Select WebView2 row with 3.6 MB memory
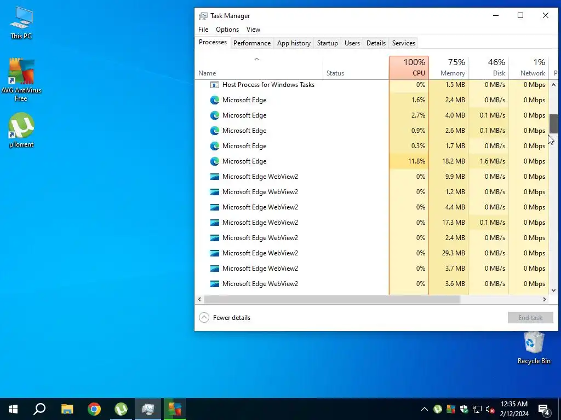 [372, 284]
